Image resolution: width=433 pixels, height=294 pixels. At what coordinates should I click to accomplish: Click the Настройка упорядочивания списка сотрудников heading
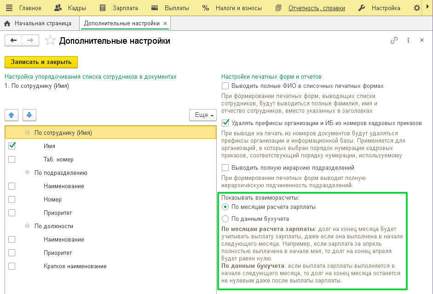91,77
